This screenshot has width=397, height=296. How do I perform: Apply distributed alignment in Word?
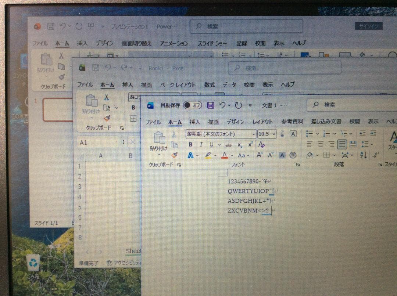coord(353,144)
